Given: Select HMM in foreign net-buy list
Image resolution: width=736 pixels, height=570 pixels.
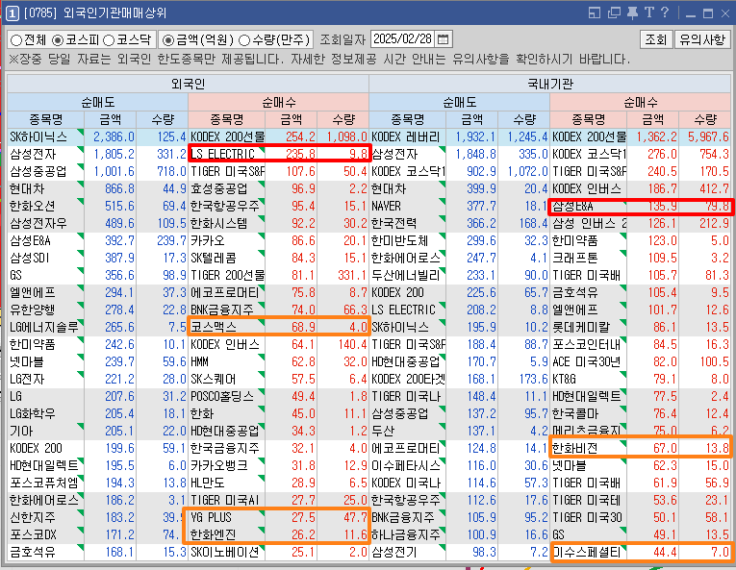Looking at the screenshot, I should coord(199,361).
